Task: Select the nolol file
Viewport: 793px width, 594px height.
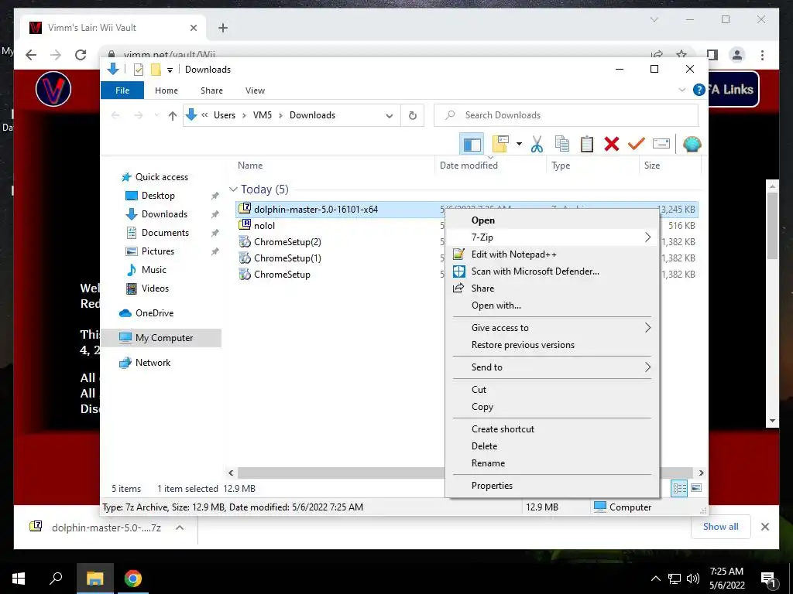Action: (265, 225)
